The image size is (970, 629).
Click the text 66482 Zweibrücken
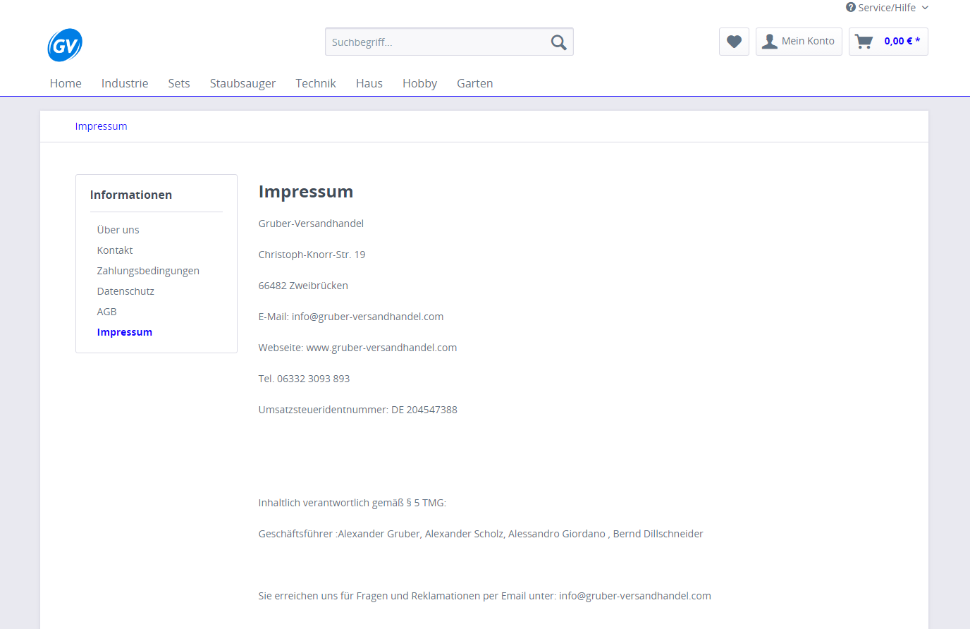tap(303, 286)
